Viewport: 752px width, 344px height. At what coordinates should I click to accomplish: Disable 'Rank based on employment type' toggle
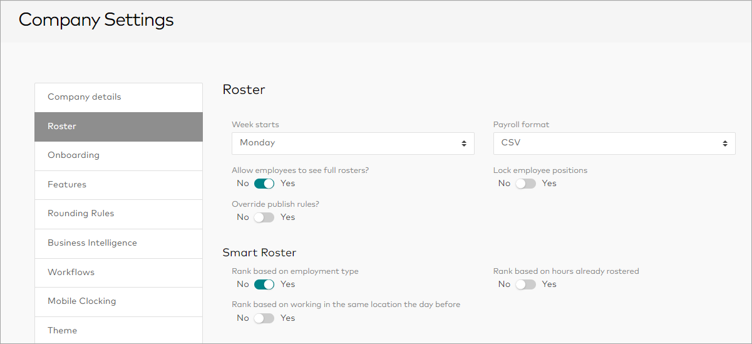point(264,284)
